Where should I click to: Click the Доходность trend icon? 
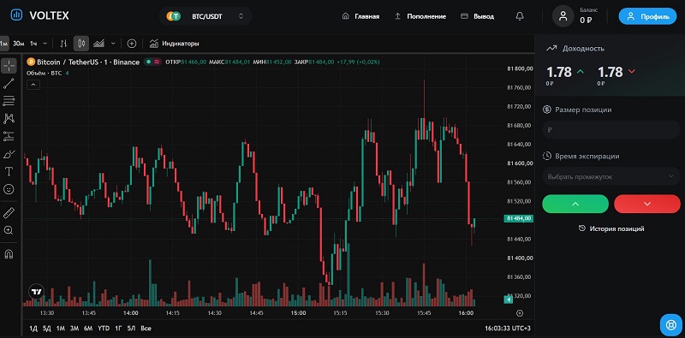tap(551, 49)
